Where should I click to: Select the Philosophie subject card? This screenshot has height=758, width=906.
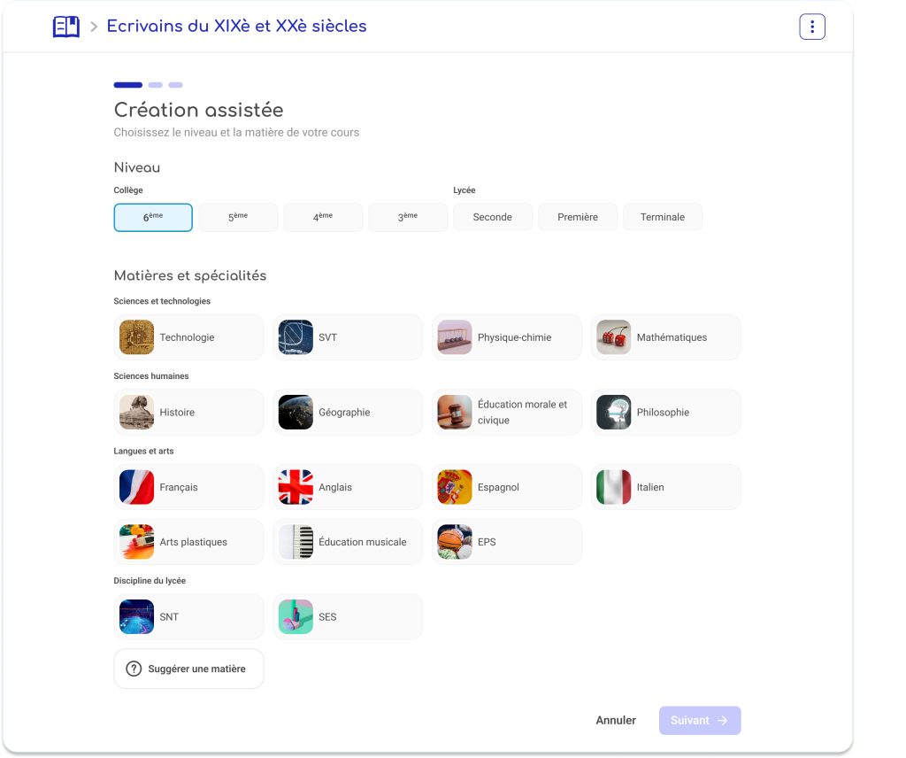665,413
